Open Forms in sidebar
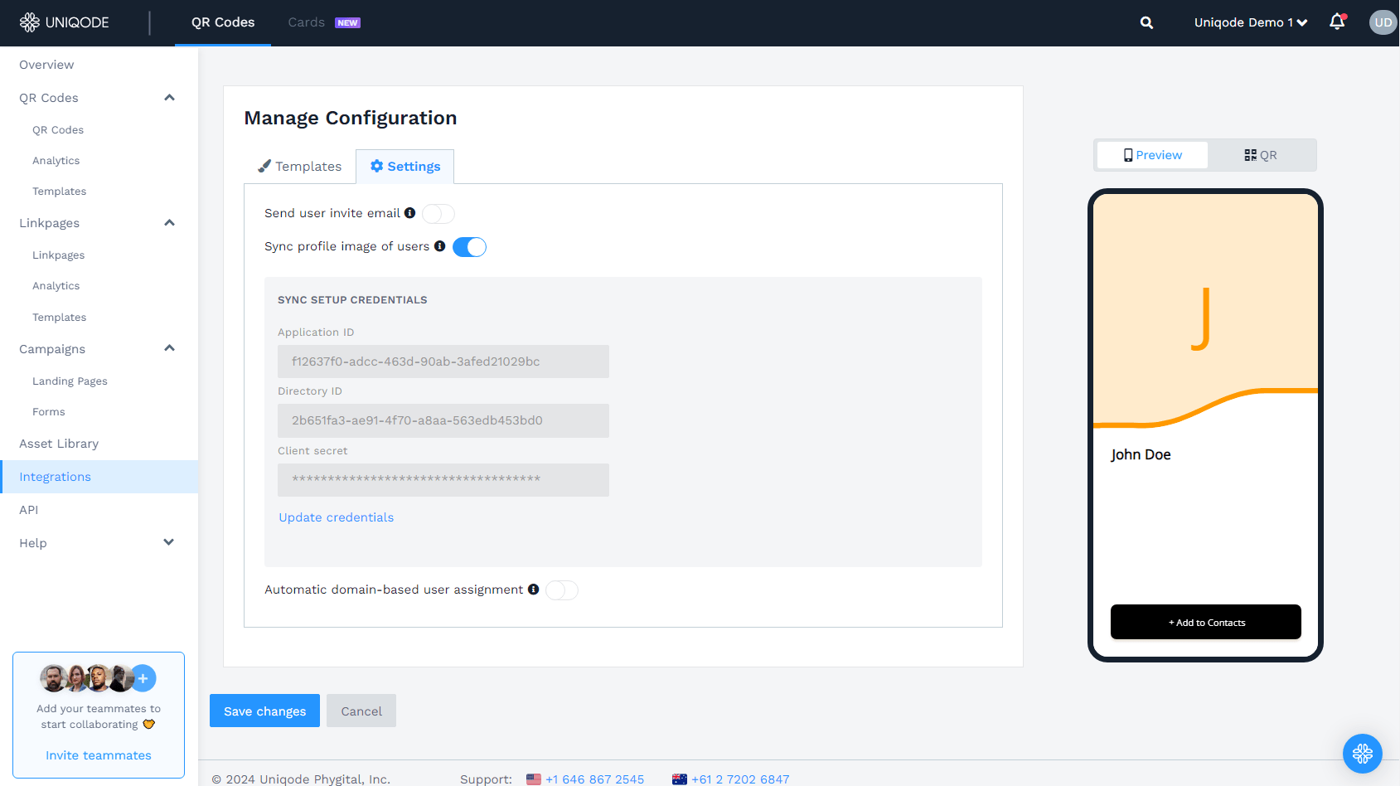This screenshot has width=1400, height=786. pyautogui.click(x=49, y=412)
